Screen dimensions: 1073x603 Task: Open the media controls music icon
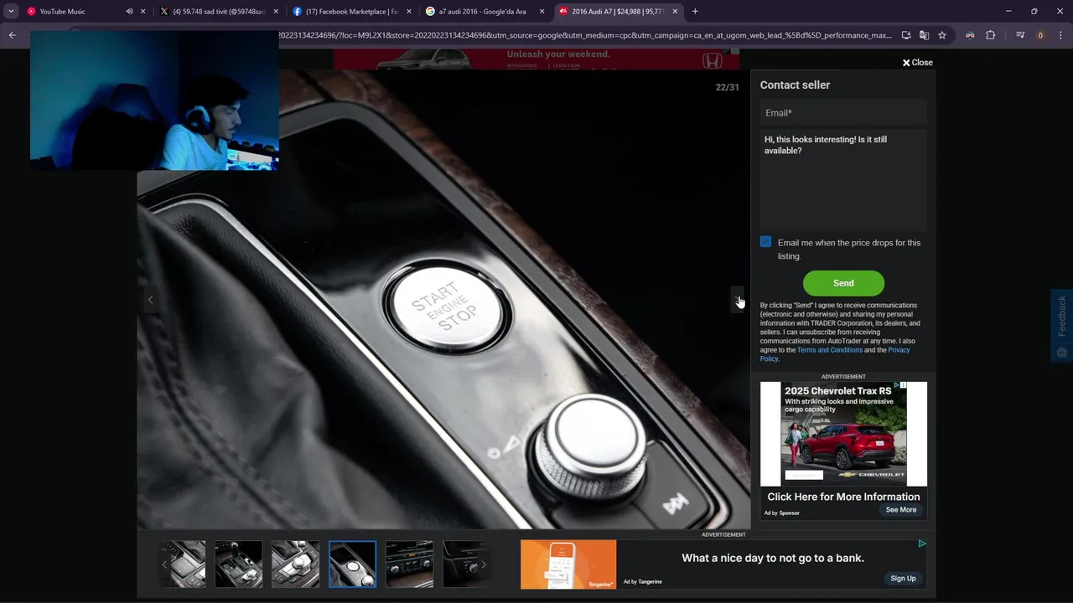click(1020, 35)
